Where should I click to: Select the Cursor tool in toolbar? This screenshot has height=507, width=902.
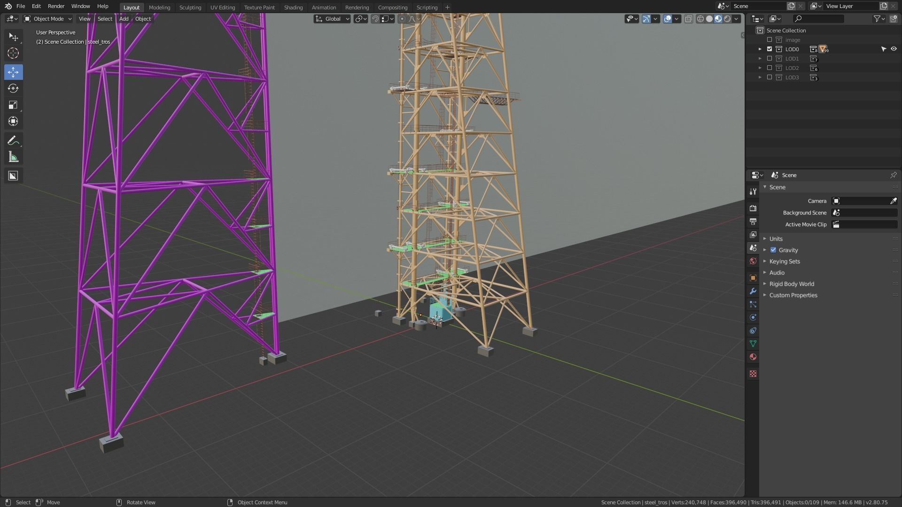pos(13,53)
